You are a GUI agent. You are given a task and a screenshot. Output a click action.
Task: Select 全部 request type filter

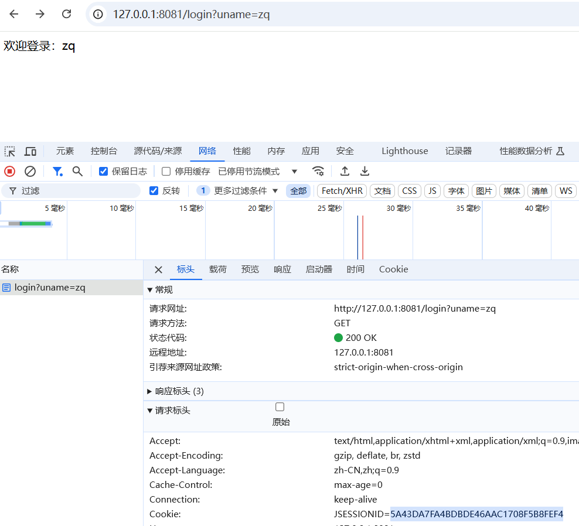[298, 191]
